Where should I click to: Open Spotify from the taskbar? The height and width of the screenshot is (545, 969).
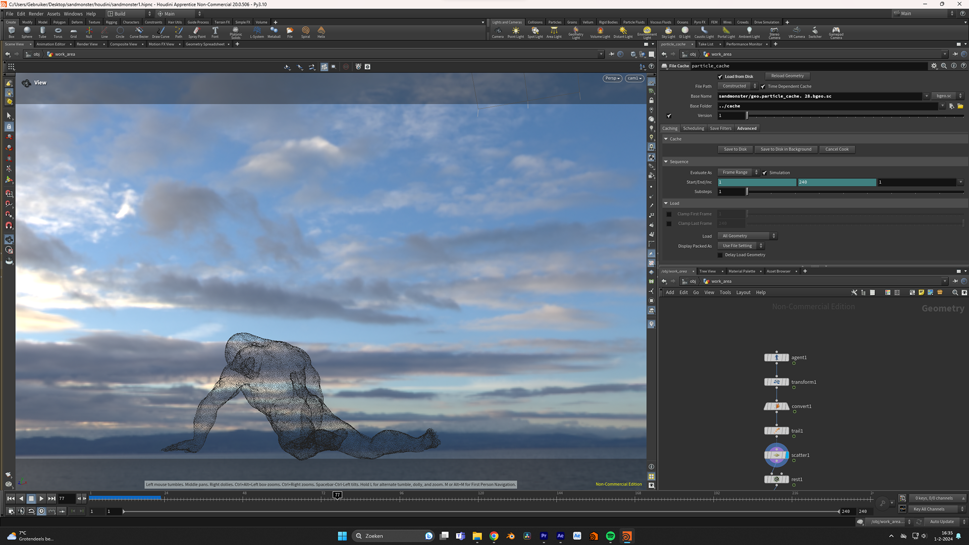click(610, 536)
